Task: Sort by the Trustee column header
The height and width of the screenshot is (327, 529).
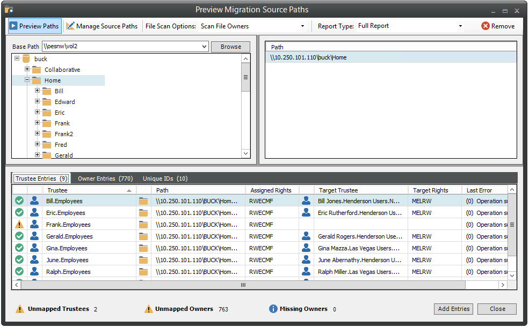Action: 89,190
